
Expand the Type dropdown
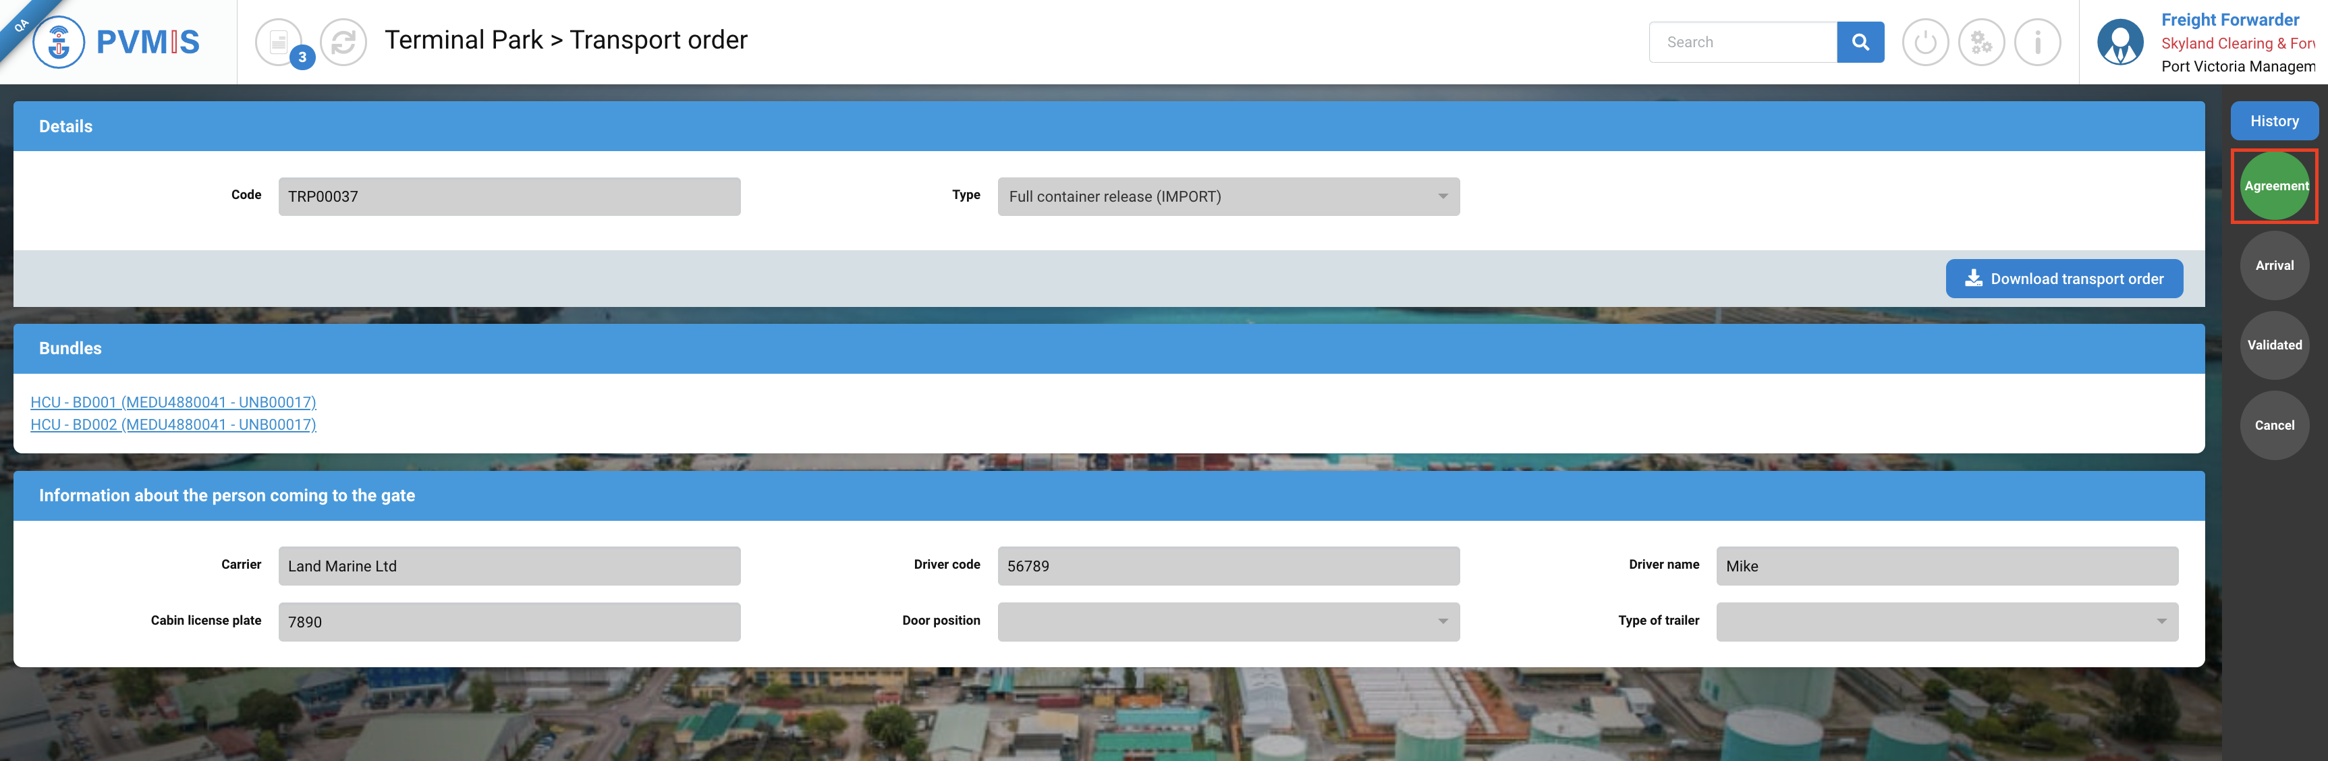point(1228,196)
